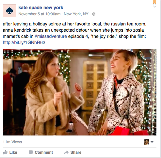This screenshot has height=158, width=161.
Task: Follow the http://bit.ly/1GNhR62 link
Action: [24, 42]
